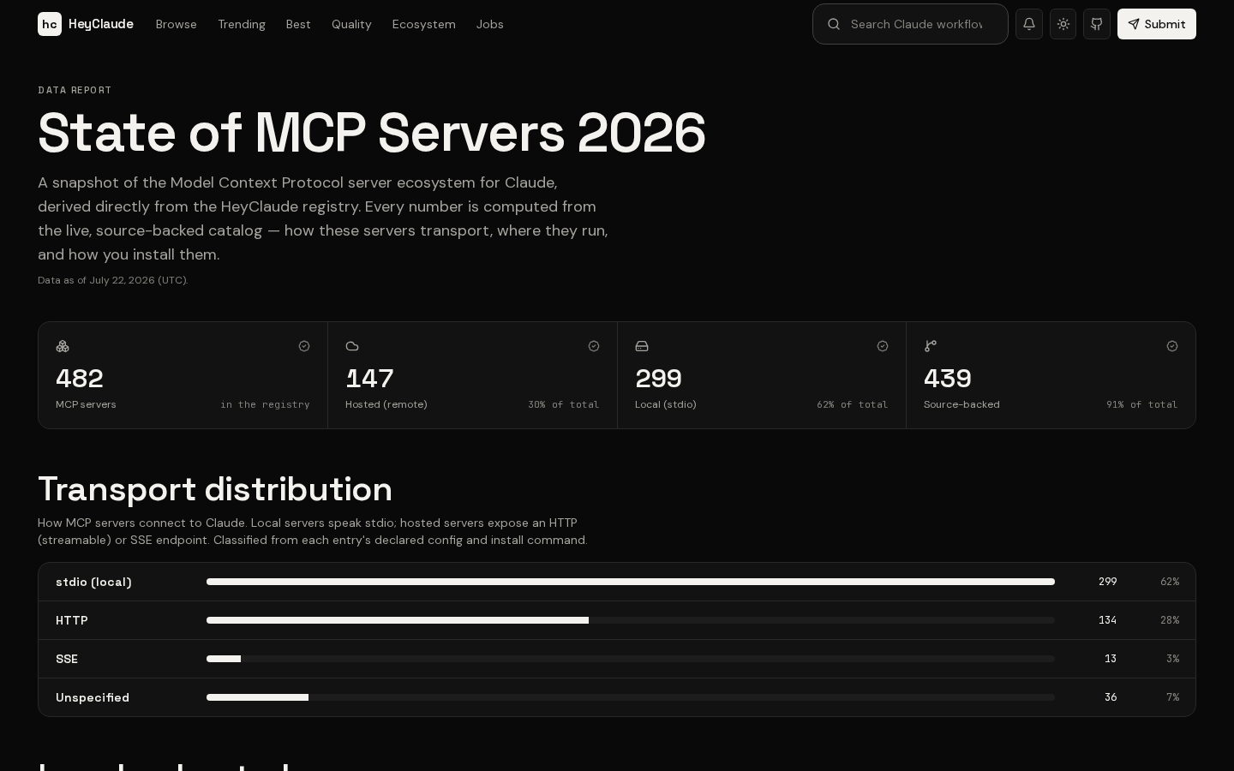Click the Unspecified transport progress bar
This screenshot has height=771, width=1234.
coord(631,697)
